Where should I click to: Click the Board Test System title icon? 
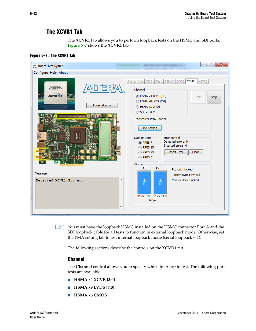tap(35, 66)
